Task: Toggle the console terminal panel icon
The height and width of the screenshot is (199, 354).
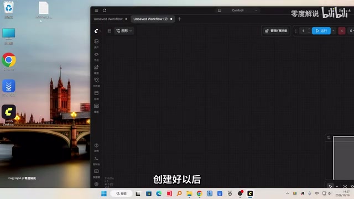Action: click(x=96, y=160)
